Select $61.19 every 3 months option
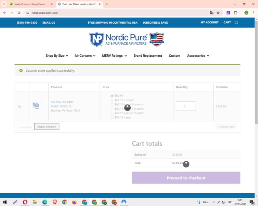 point(112,105)
